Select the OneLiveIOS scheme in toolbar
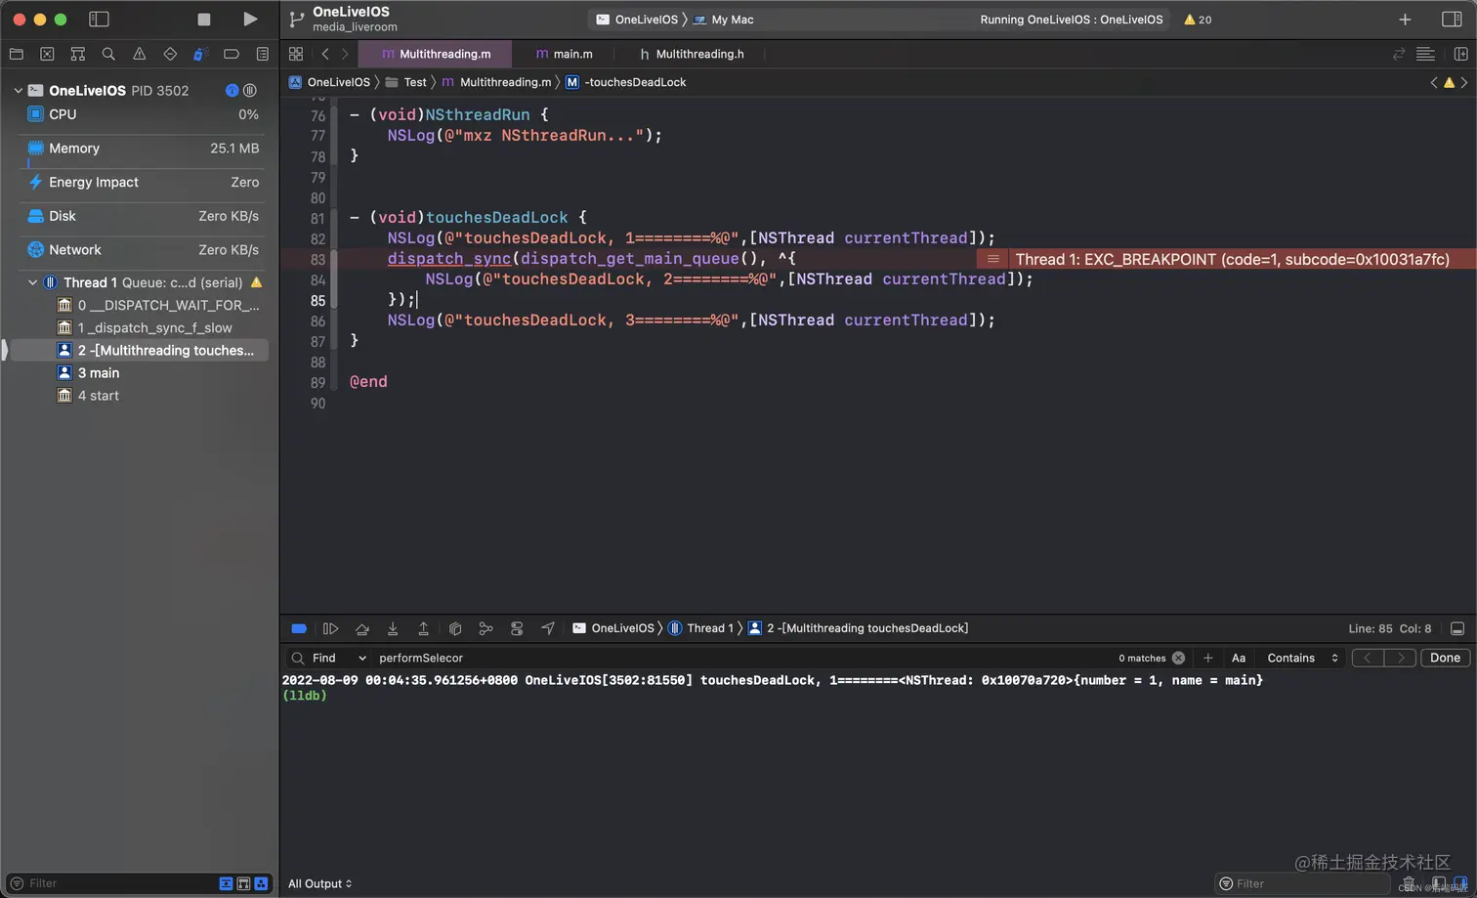This screenshot has width=1477, height=898. coord(637,20)
